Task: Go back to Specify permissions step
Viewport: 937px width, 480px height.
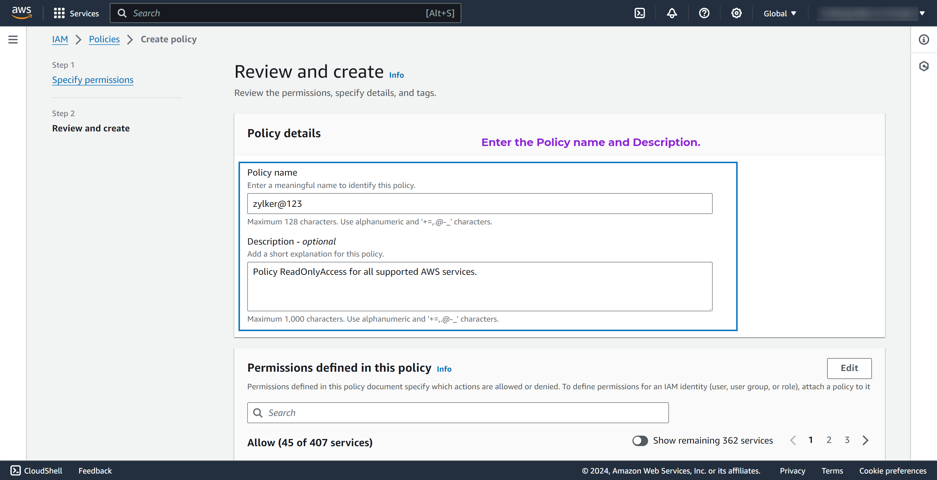Action: pos(92,80)
